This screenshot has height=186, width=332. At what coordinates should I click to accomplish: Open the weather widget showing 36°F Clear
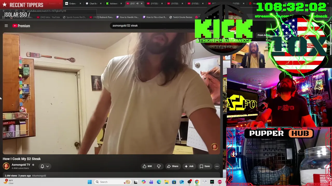9,182
